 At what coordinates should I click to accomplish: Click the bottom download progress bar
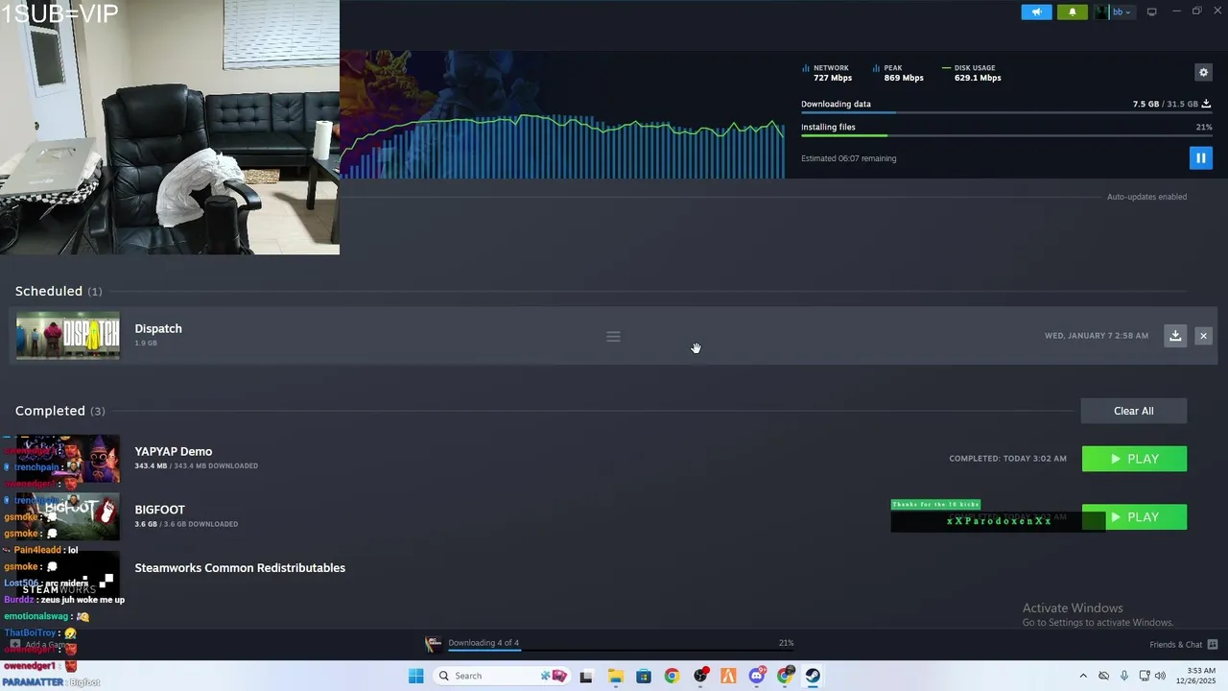point(621,651)
